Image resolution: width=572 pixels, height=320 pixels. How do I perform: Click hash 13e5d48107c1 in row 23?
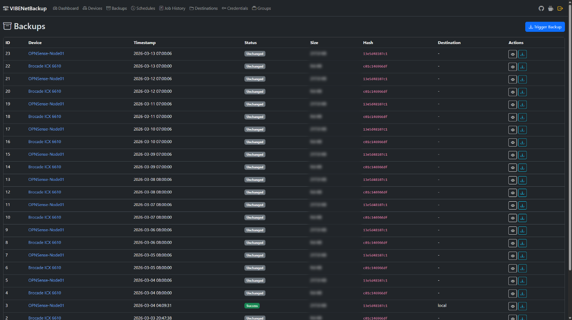pos(375,54)
